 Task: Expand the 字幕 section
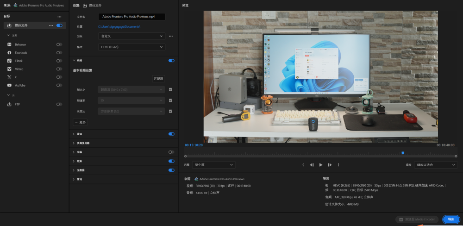point(74,152)
